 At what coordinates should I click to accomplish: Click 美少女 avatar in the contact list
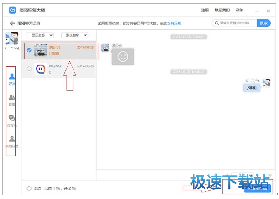(40, 50)
